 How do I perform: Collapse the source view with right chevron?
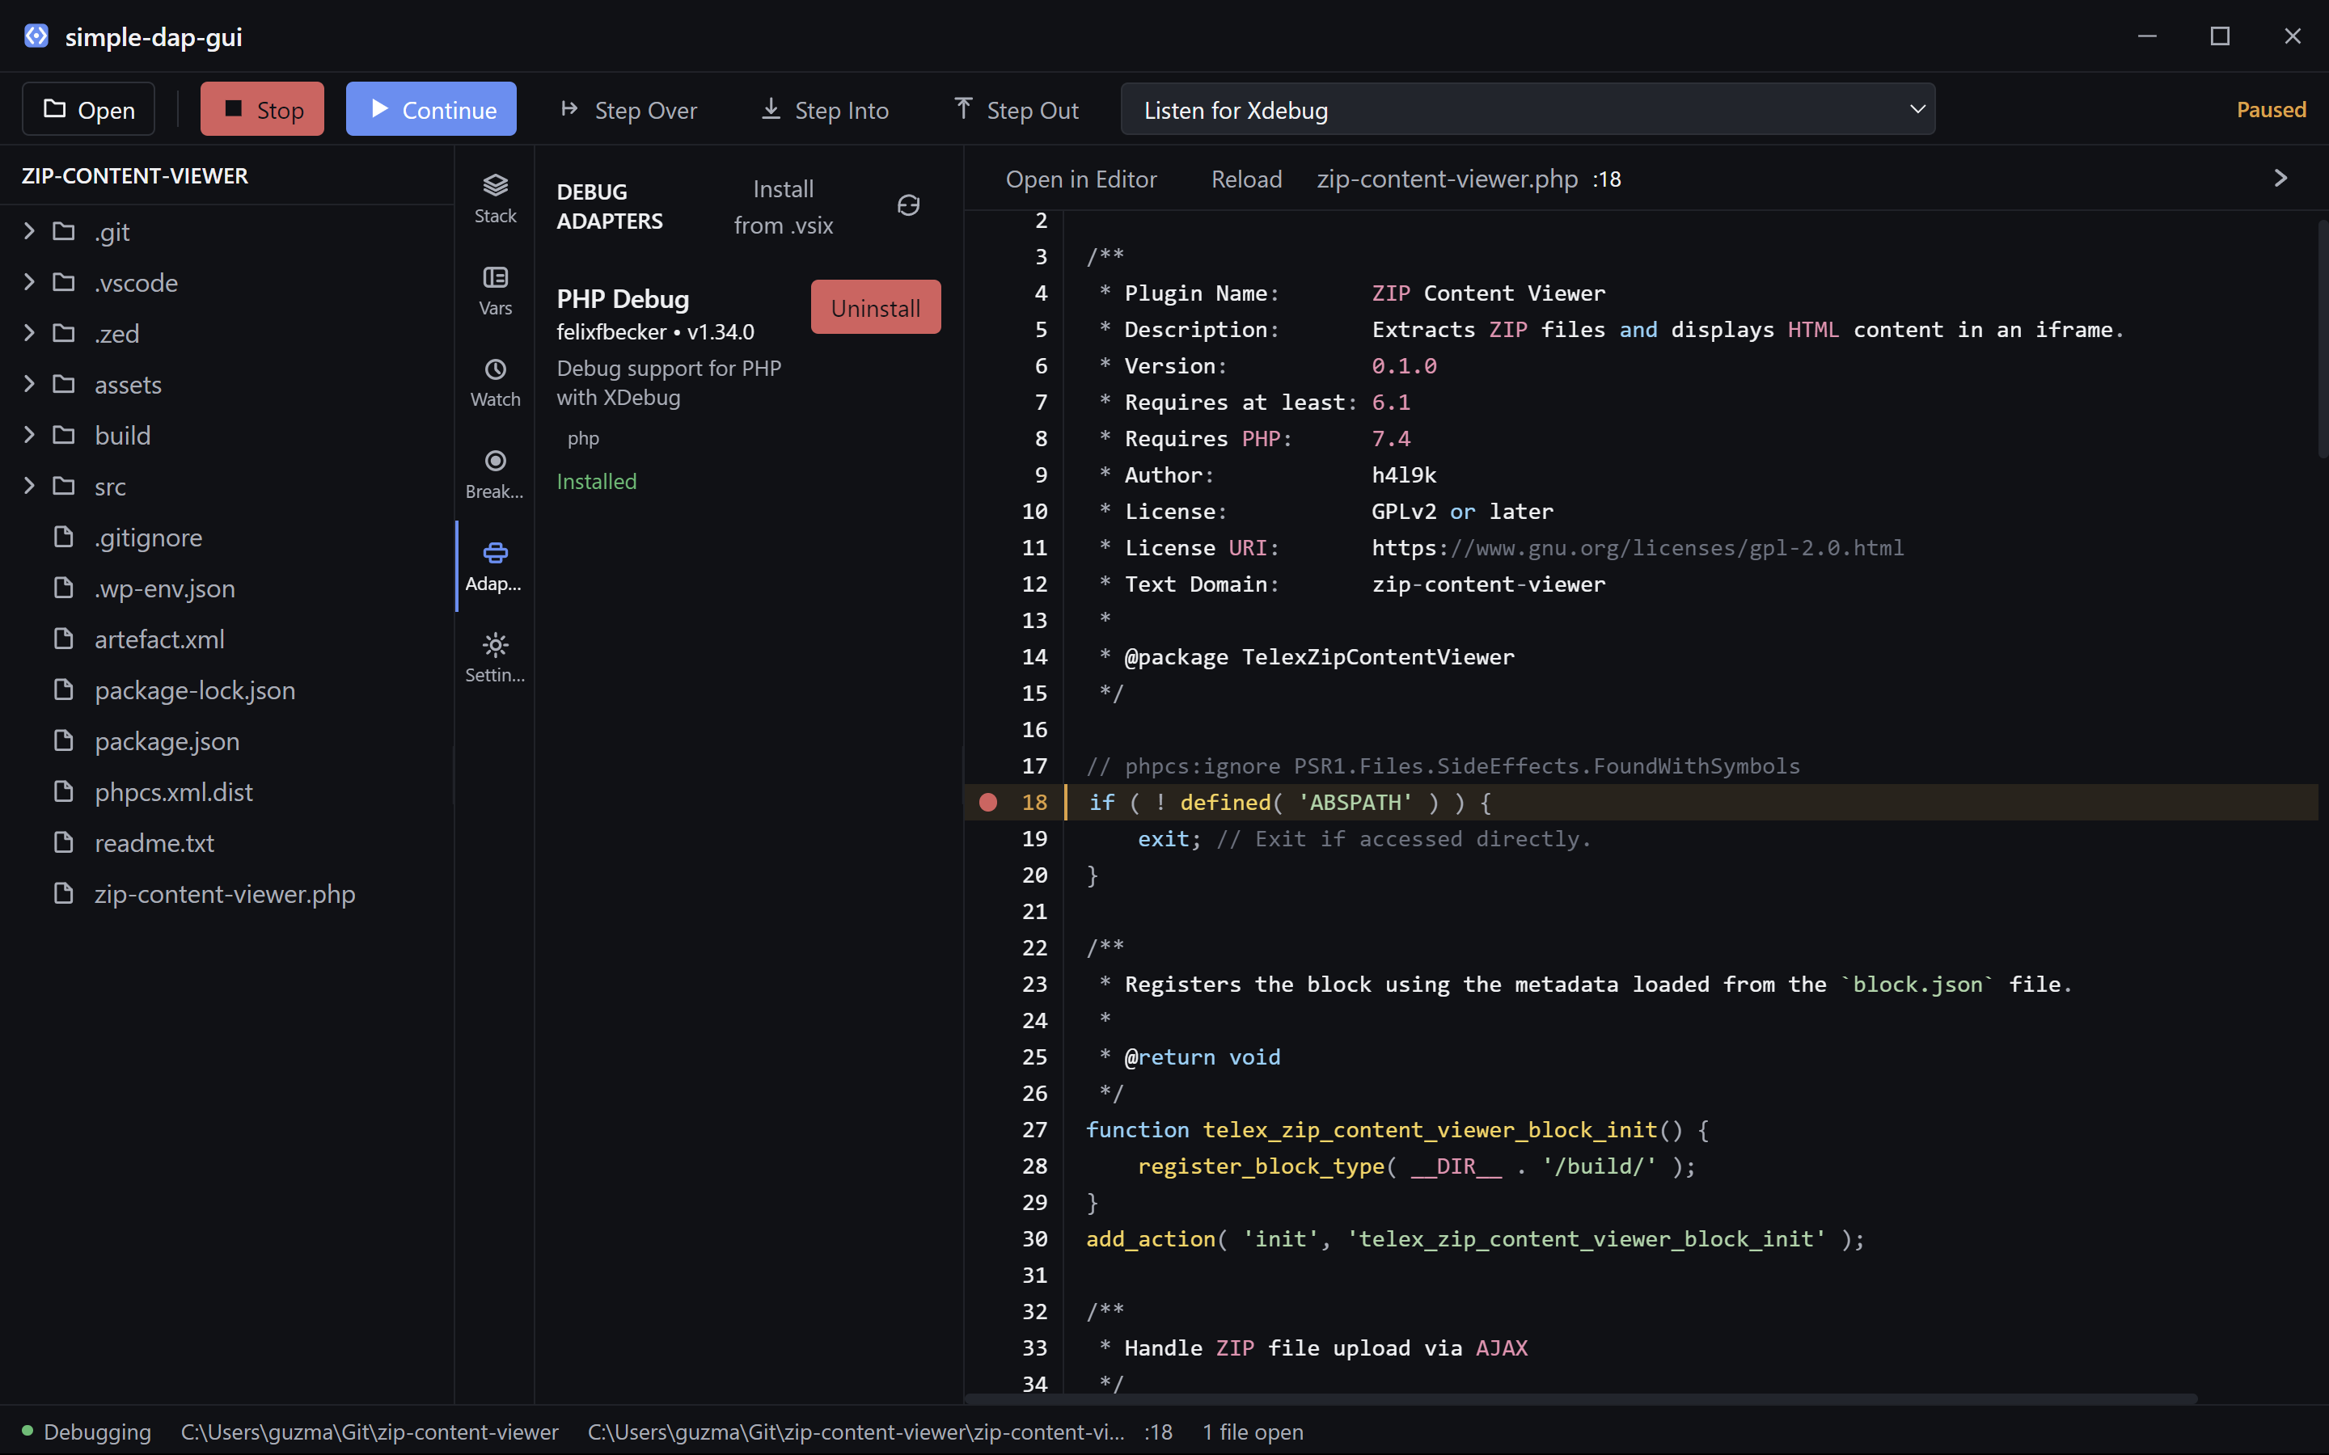2280,179
